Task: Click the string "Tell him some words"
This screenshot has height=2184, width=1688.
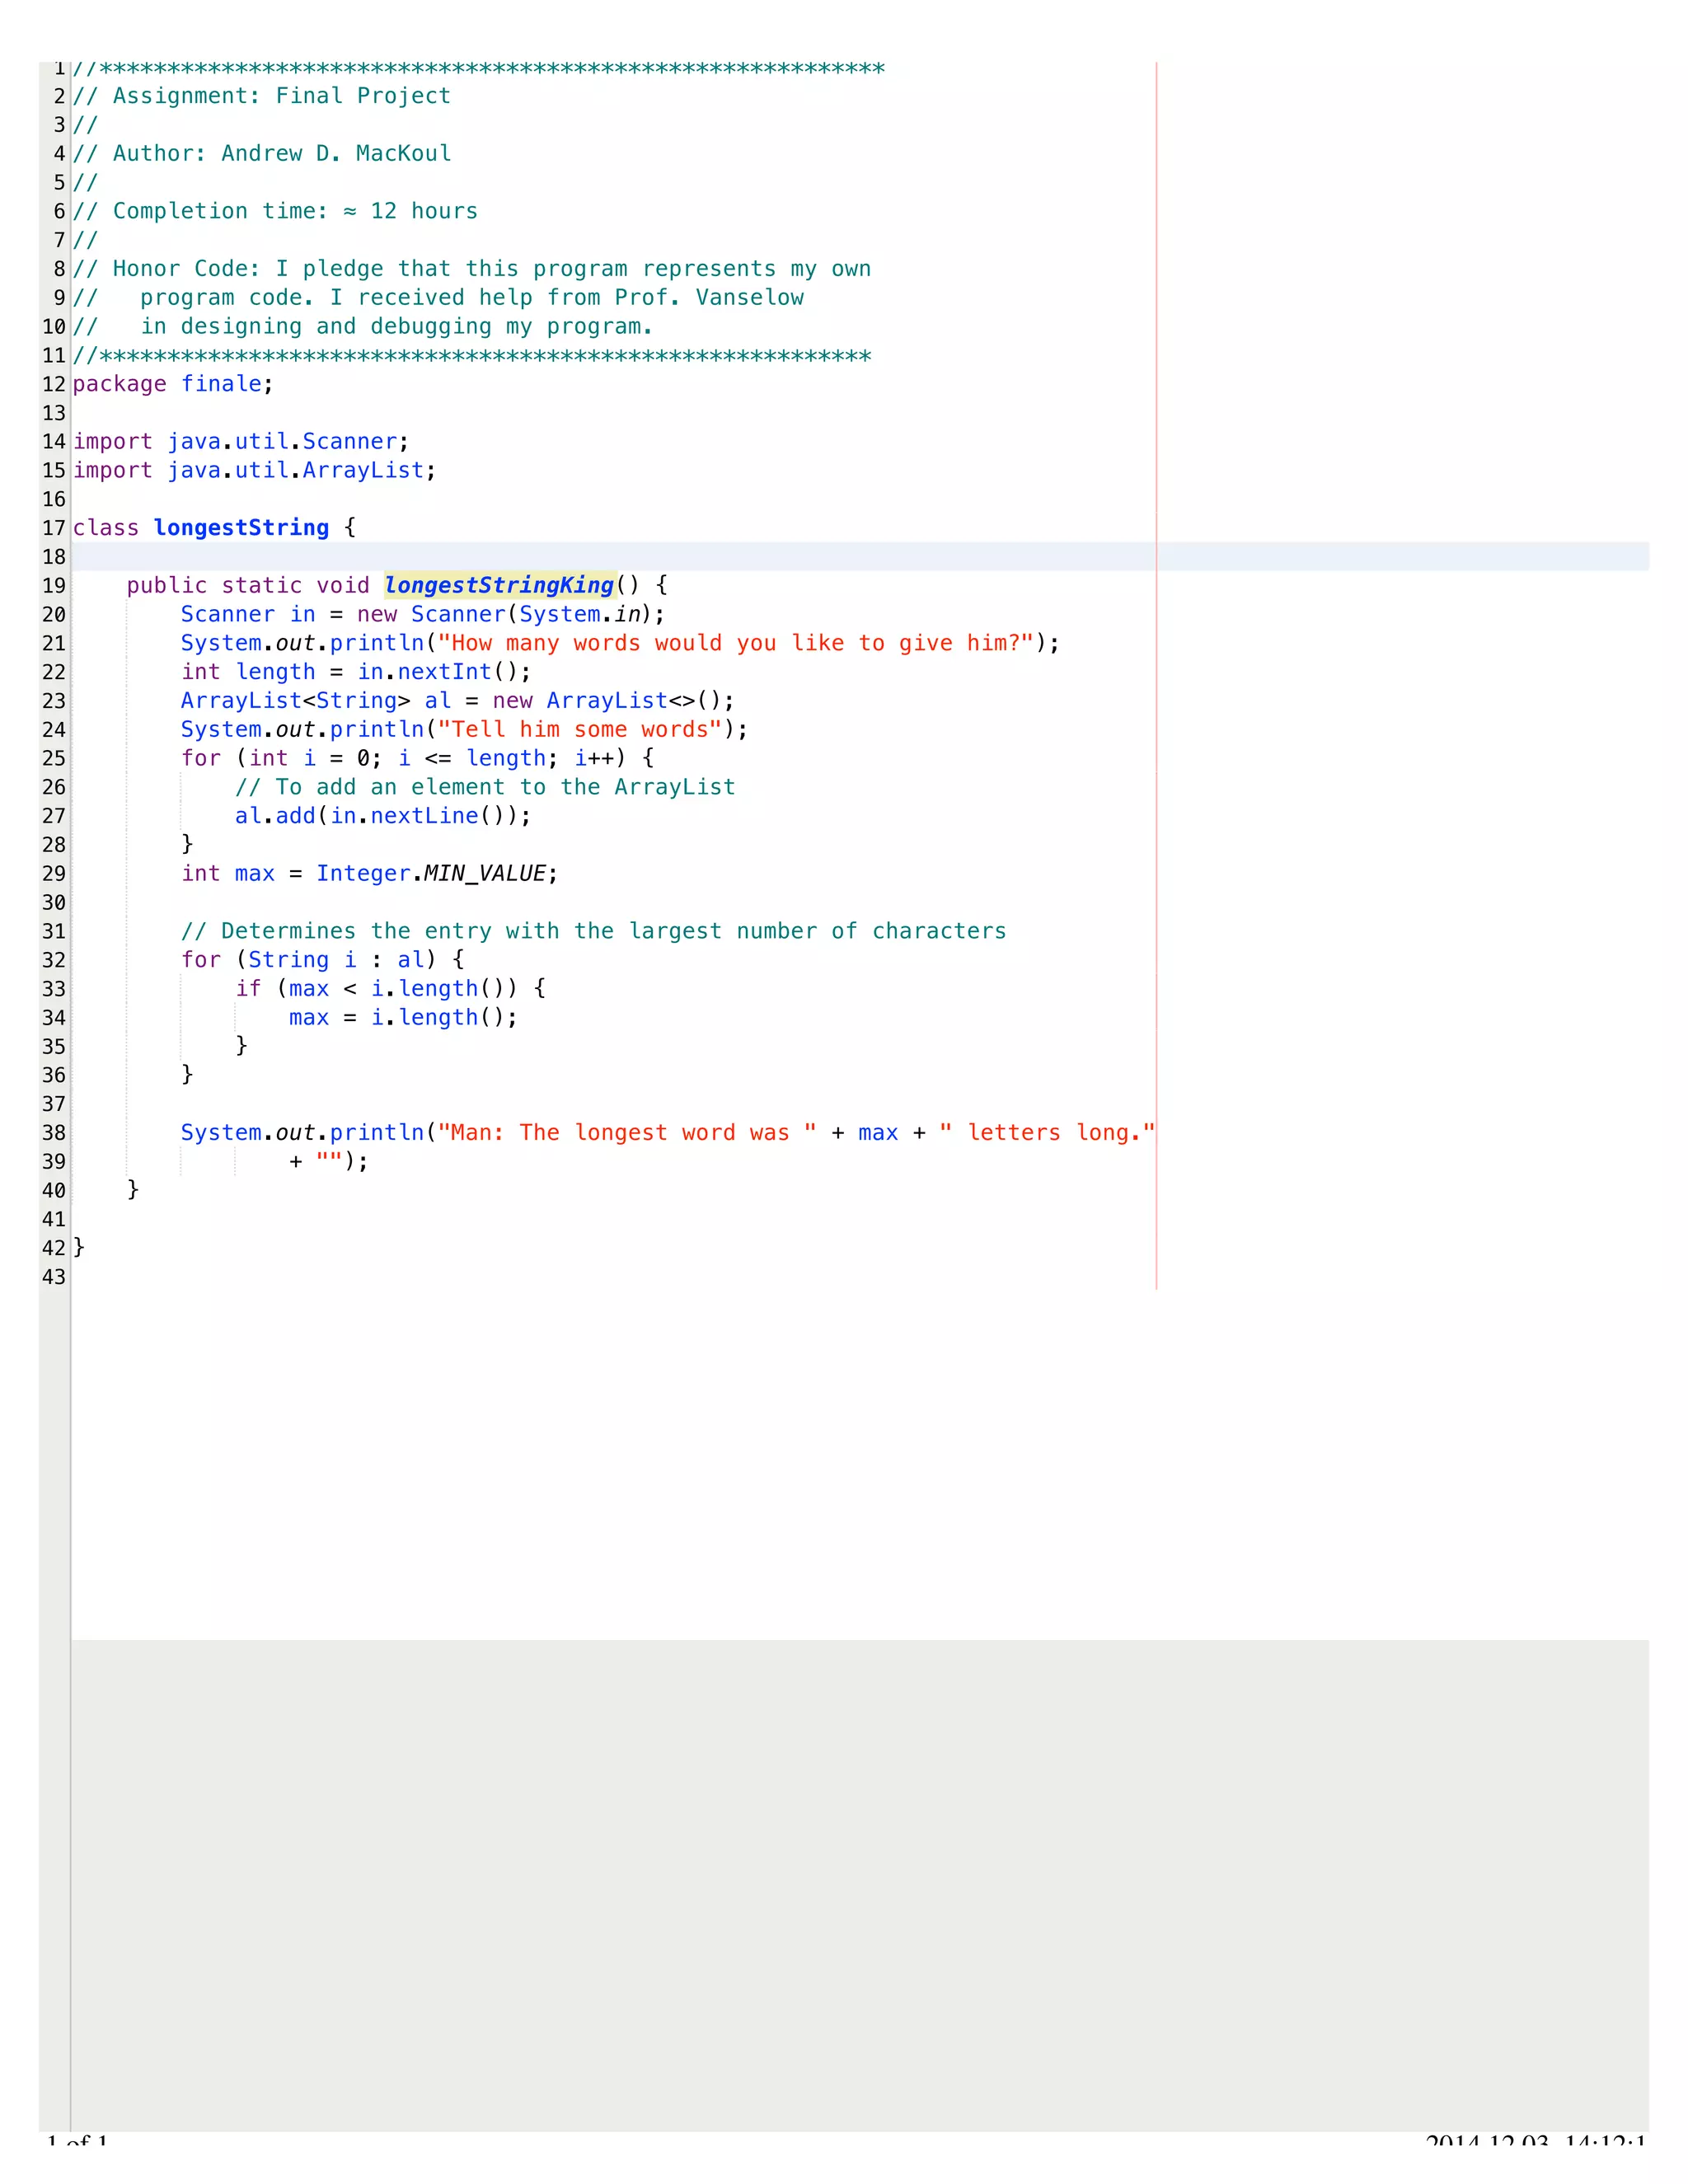Action: pyautogui.click(x=580, y=729)
